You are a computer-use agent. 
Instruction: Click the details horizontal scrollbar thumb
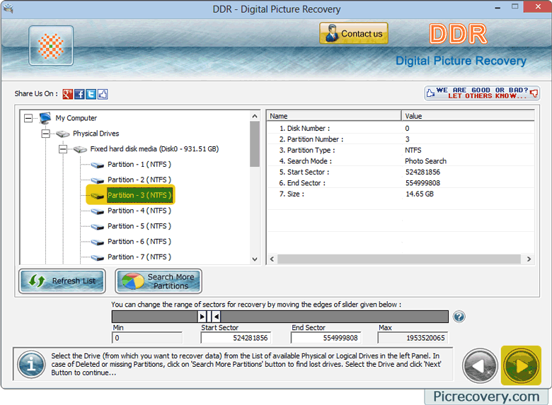tap(399, 259)
